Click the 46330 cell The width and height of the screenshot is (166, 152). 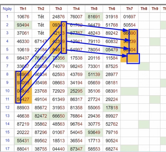tap(23, 42)
